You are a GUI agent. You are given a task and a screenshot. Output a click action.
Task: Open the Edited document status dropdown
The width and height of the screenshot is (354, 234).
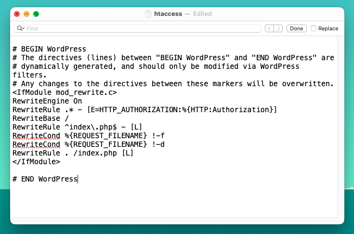(x=202, y=14)
